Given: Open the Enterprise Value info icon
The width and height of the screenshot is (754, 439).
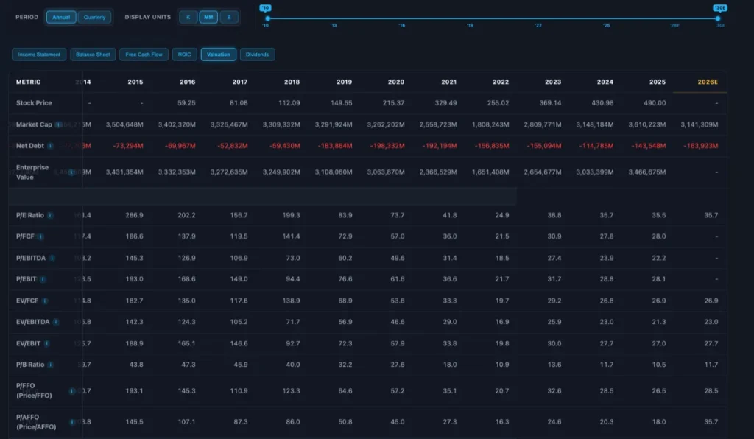Looking at the screenshot, I should (x=71, y=172).
